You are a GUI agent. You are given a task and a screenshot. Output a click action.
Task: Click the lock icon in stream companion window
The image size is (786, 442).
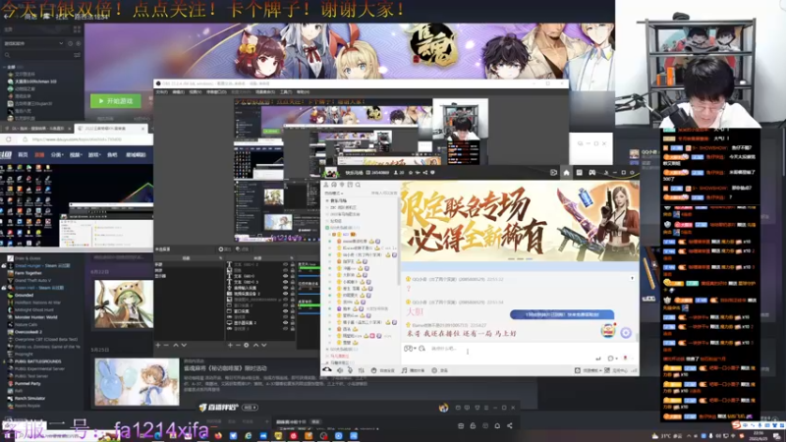point(473,426)
